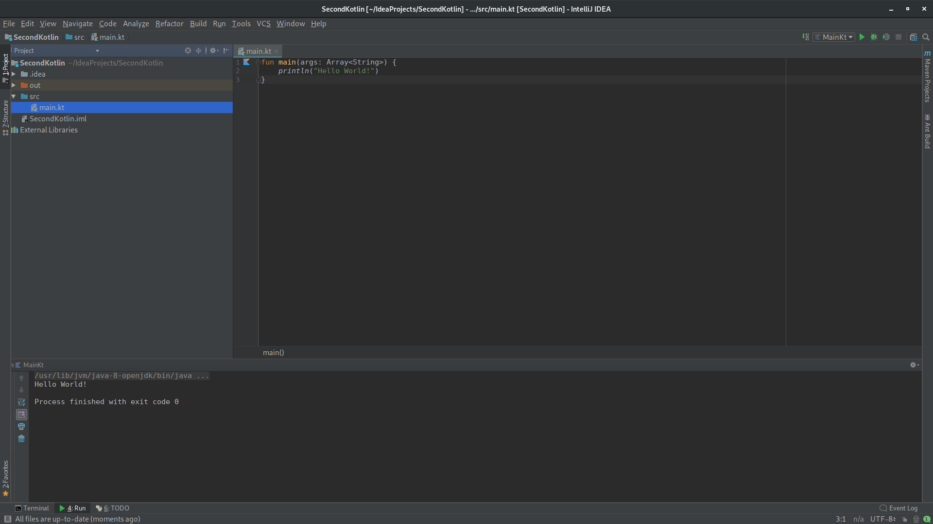This screenshot has width=933, height=524.
Task: Click the scroll-from-source target icon in Project panel
Action: pyautogui.click(x=188, y=50)
